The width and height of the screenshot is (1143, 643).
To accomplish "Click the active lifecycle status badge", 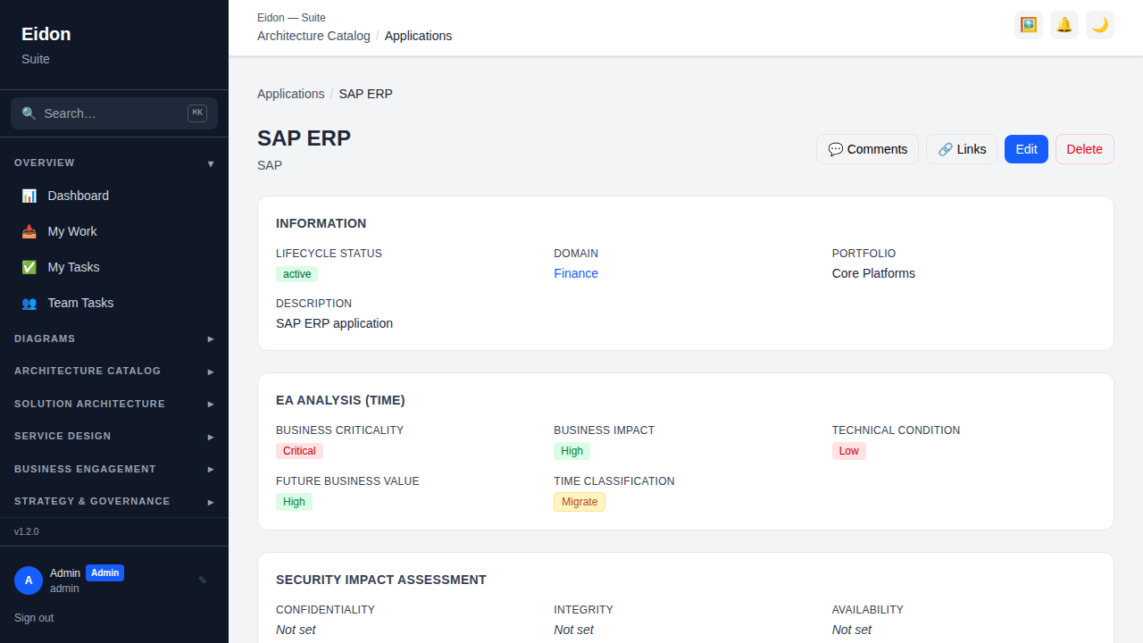I will tap(296, 274).
